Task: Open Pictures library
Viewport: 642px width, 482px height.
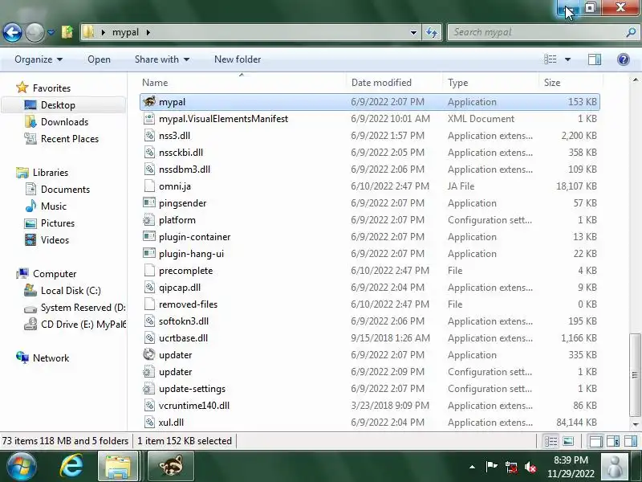Action: point(58,223)
